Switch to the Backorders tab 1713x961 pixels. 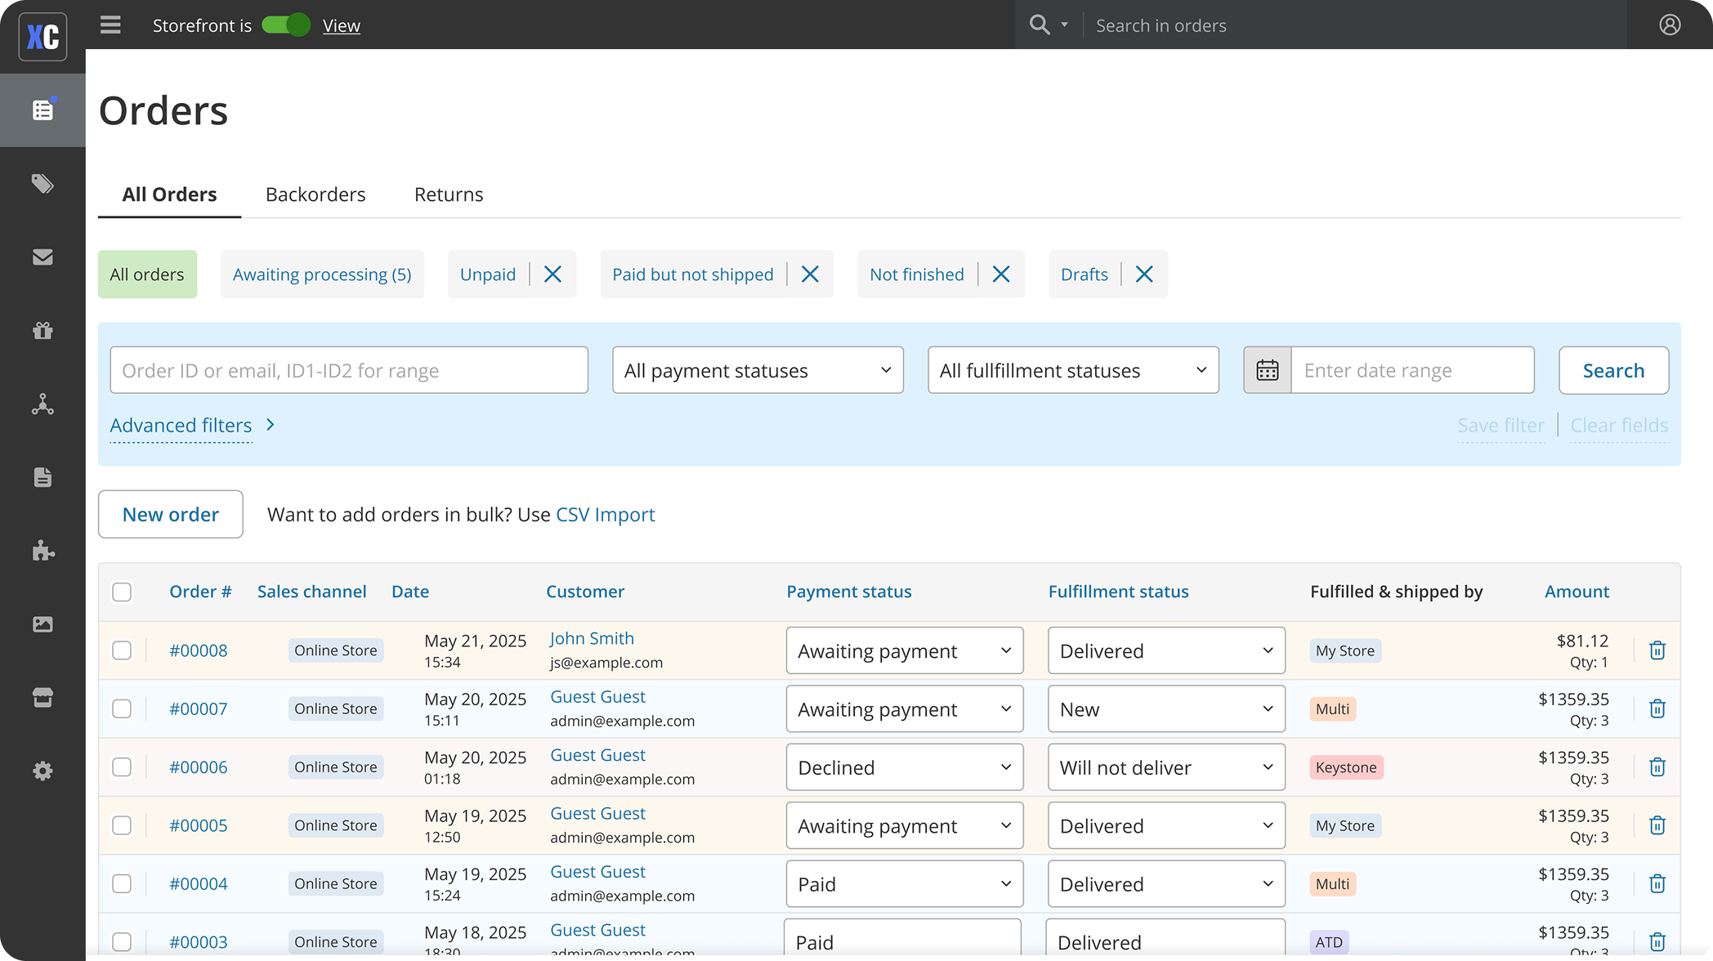[315, 194]
